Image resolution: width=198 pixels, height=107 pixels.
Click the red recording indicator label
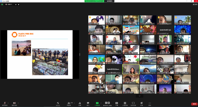[9, 4]
